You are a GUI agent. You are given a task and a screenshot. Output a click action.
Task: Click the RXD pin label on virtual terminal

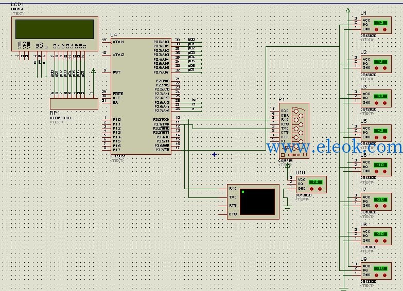[233, 189]
